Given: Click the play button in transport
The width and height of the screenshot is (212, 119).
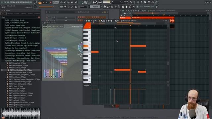Looking at the screenshot, I should click(43, 2).
